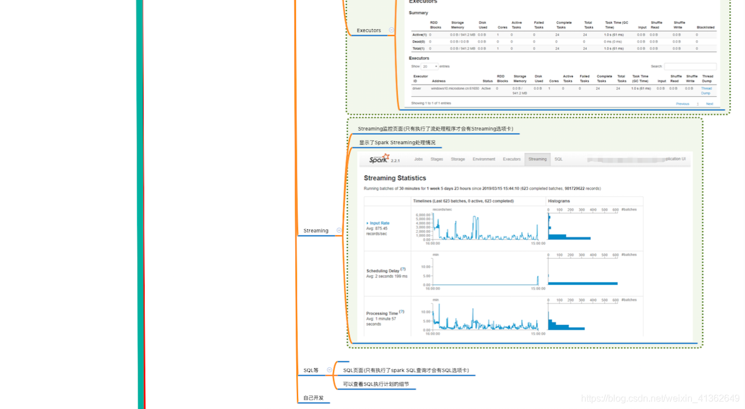The height and width of the screenshot is (409, 745).
Task: Open the Show entries count dropdown
Action: point(429,67)
